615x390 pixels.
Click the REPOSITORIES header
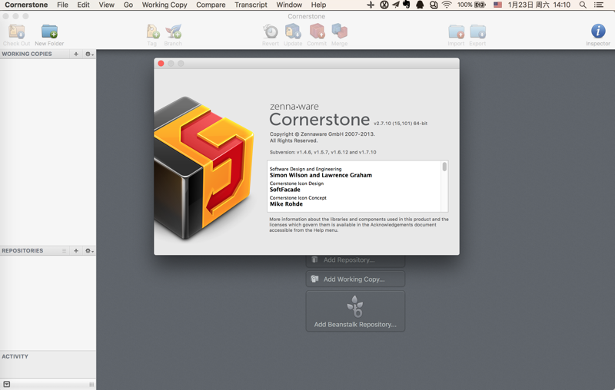tap(22, 250)
